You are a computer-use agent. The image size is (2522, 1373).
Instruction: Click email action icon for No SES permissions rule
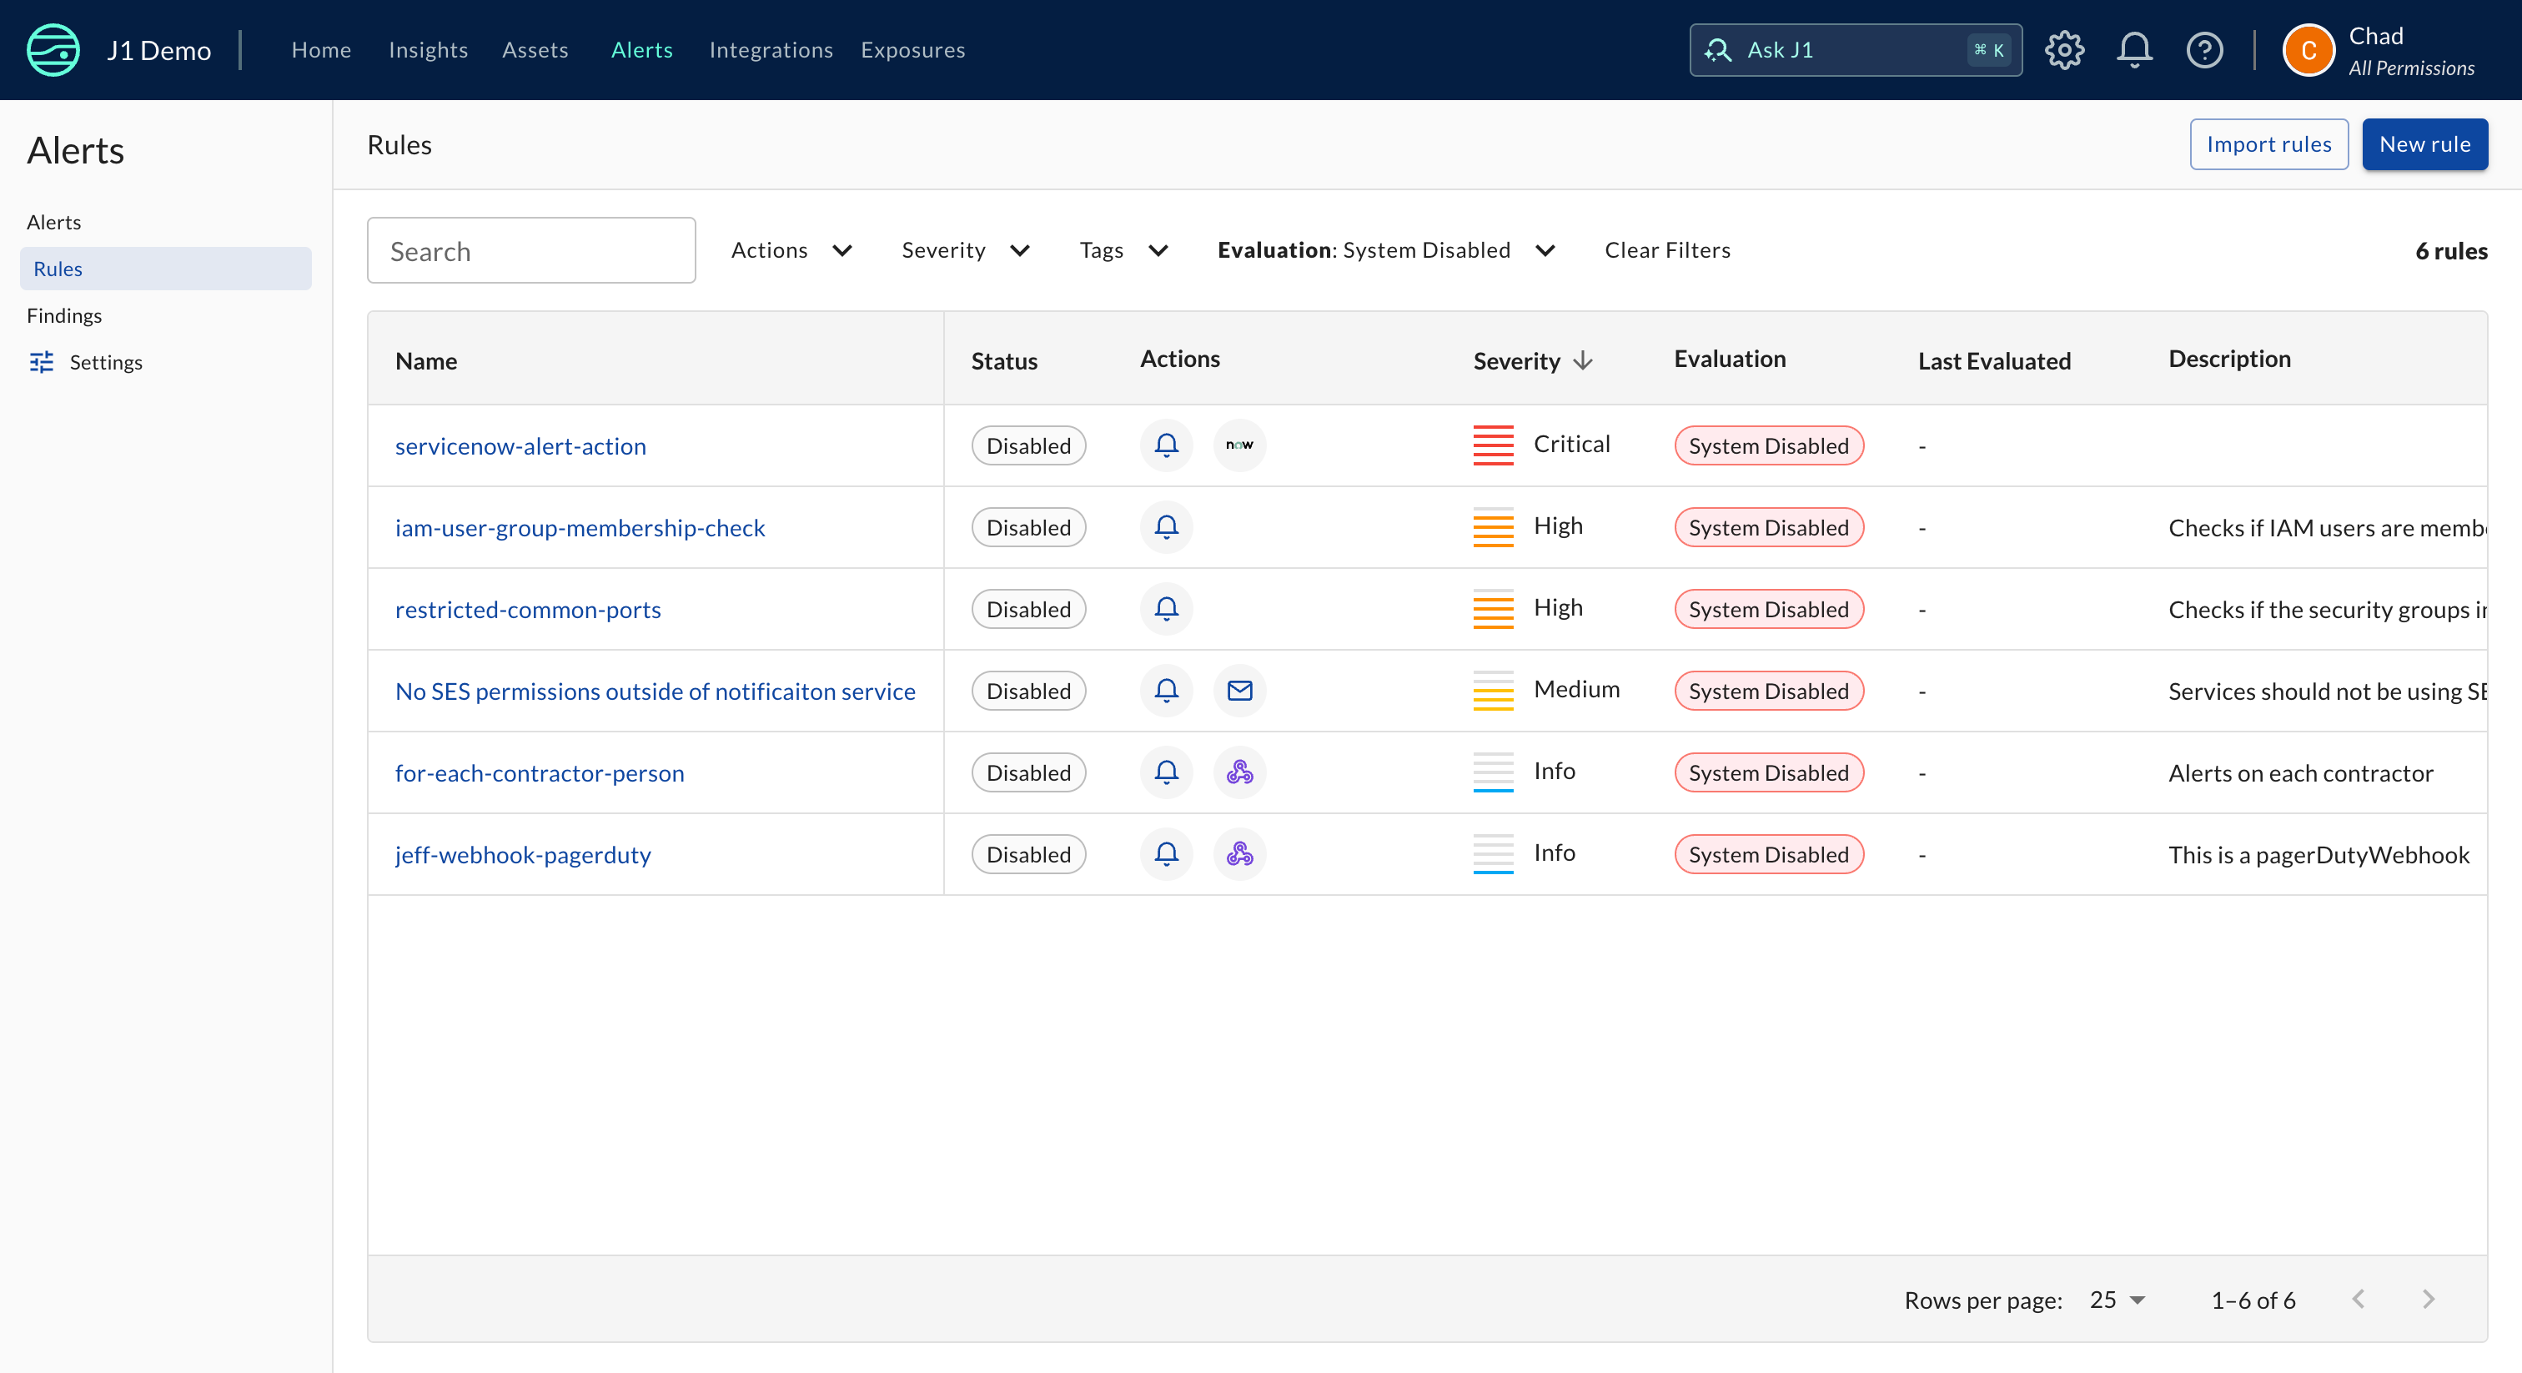[1239, 691]
